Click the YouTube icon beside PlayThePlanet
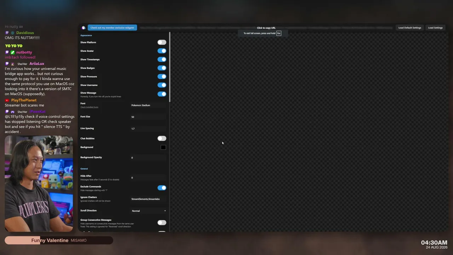Image resolution: width=453 pixels, height=255 pixels. [x=7, y=100]
